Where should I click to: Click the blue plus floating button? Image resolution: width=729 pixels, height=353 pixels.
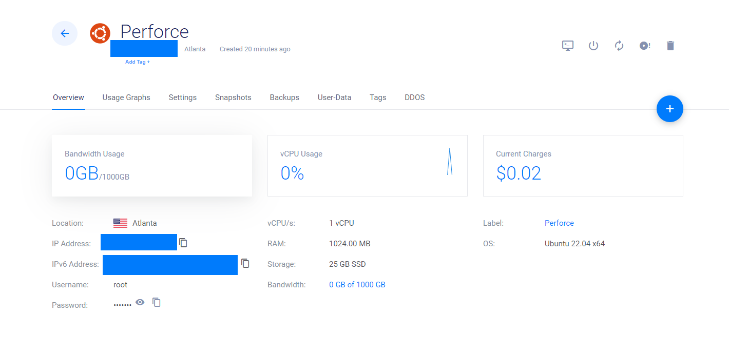(670, 109)
